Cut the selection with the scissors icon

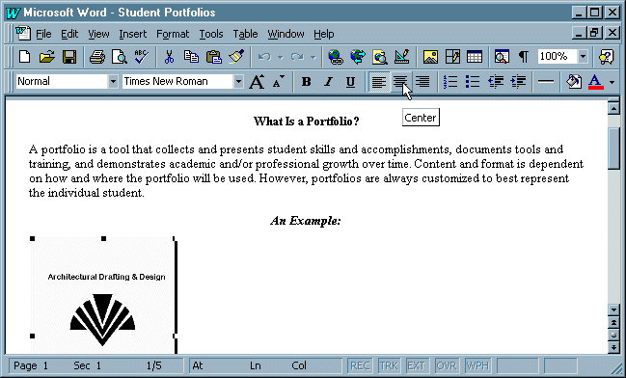pyautogui.click(x=169, y=57)
